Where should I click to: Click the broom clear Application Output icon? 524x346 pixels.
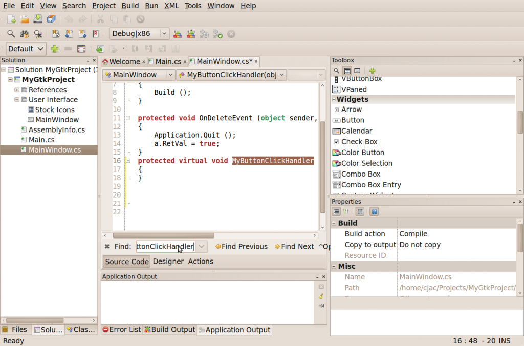tap(321, 296)
